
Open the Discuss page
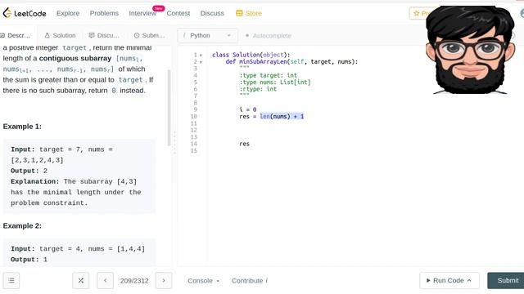(212, 13)
